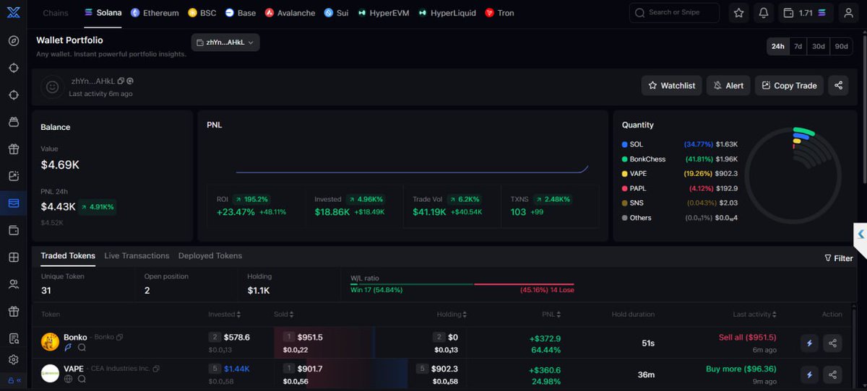Click Sell all ($951.5) for Bonko
Screen dimensions: 867x391
(747, 338)
